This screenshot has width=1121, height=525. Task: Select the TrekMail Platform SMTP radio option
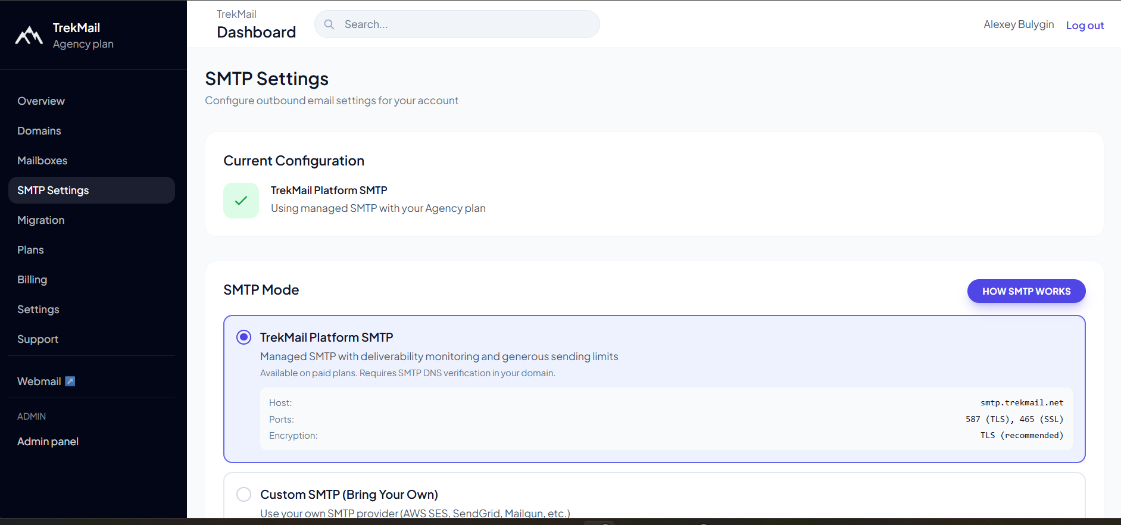[244, 337]
